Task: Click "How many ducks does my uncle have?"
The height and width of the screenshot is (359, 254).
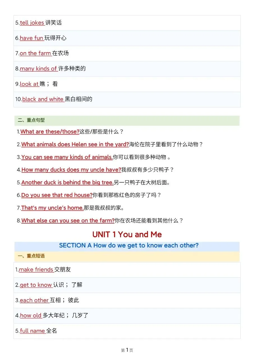Action: [x=71, y=170]
